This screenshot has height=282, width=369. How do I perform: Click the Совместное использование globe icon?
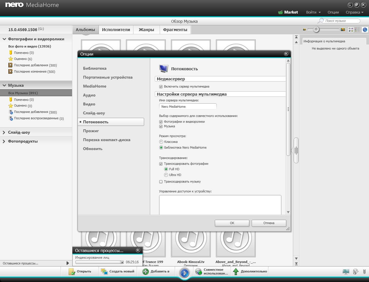point(198,271)
